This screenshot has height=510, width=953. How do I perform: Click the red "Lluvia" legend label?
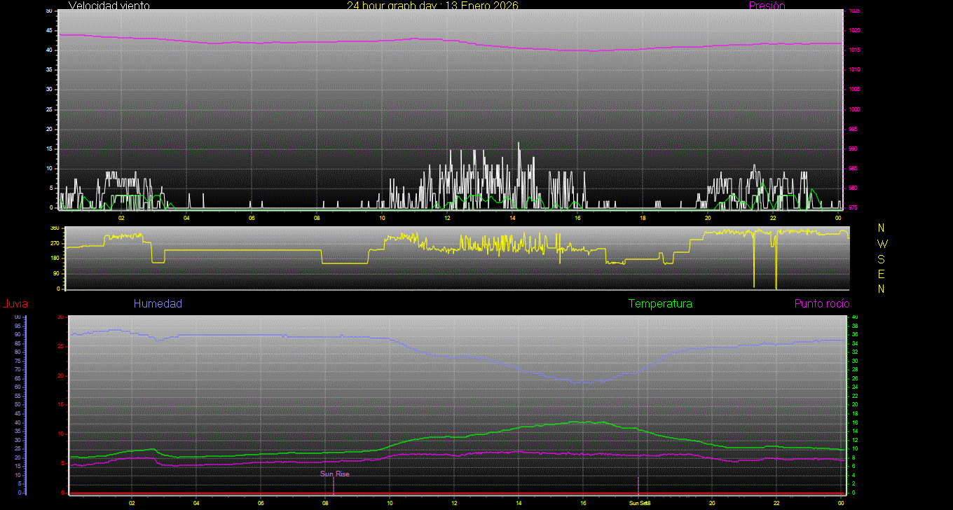point(15,304)
